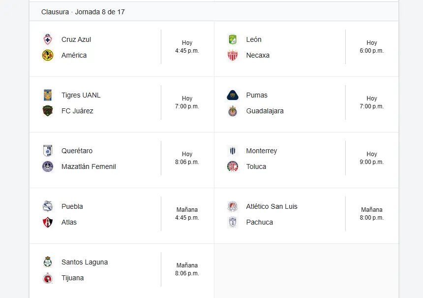Open the Querétaro team name link

click(x=77, y=151)
